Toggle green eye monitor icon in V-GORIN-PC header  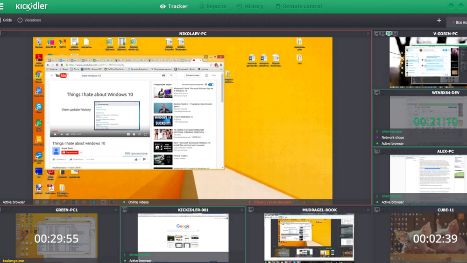[x=389, y=33]
